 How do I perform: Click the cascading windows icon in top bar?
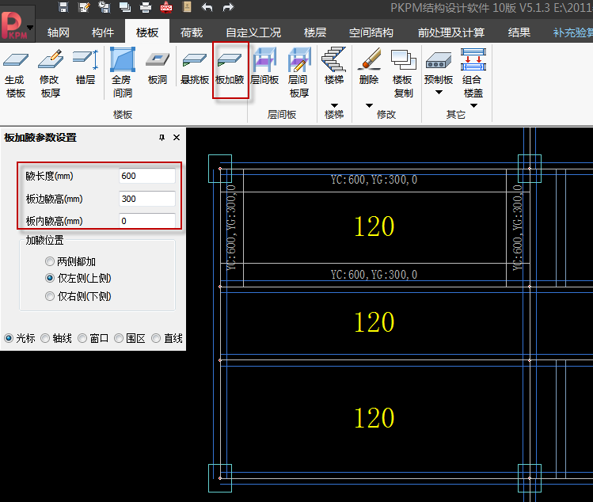(125, 7)
